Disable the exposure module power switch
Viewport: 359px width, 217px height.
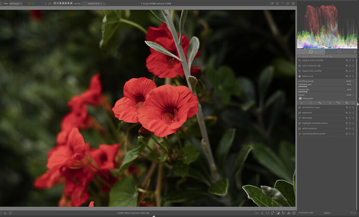[x=300, y=113]
